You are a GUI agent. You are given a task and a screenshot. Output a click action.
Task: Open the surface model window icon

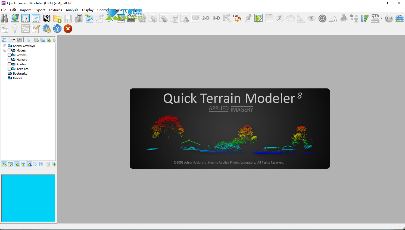36,18
